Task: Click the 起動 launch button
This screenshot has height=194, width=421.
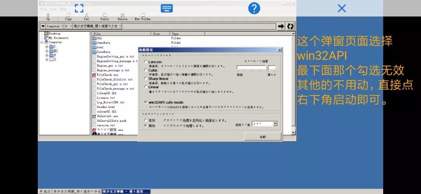Action: point(262,137)
